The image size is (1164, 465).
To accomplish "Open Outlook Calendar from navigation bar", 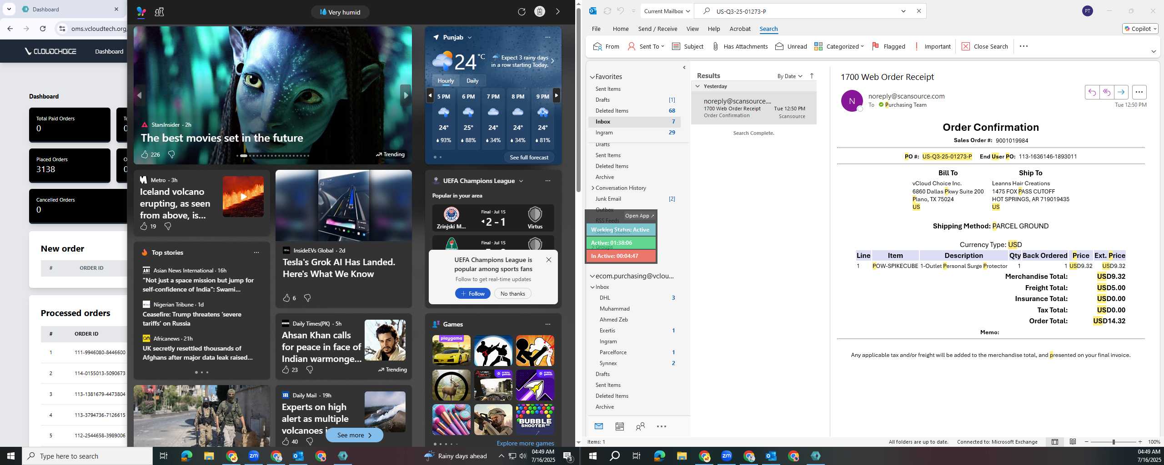I will pyautogui.click(x=619, y=426).
